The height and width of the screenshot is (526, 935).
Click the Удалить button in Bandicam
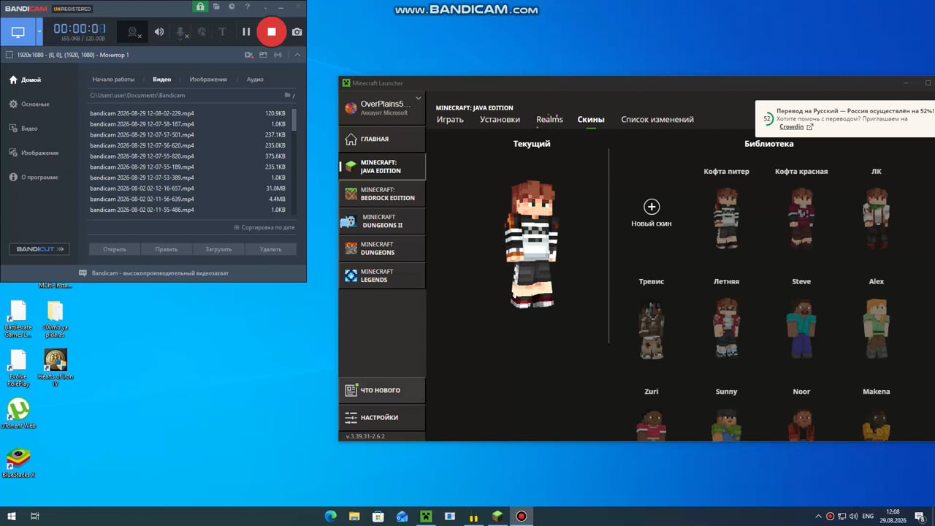tap(270, 249)
